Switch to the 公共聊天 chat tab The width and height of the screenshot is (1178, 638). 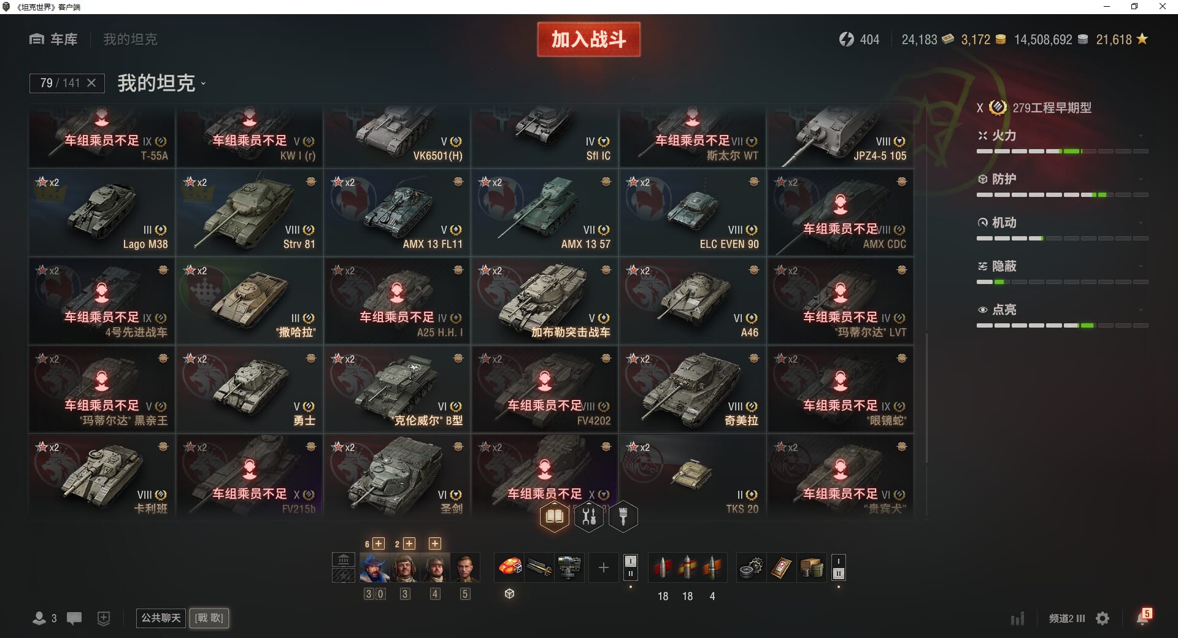click(161, 618)
